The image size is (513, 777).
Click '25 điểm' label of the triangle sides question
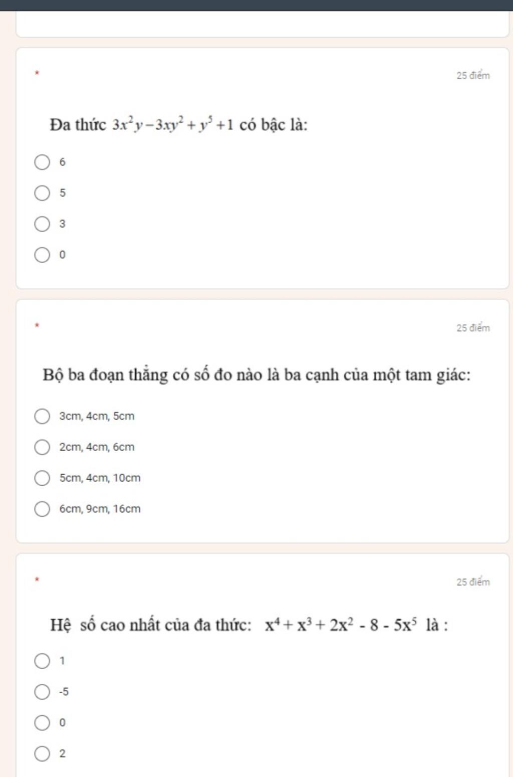(473, 328)
